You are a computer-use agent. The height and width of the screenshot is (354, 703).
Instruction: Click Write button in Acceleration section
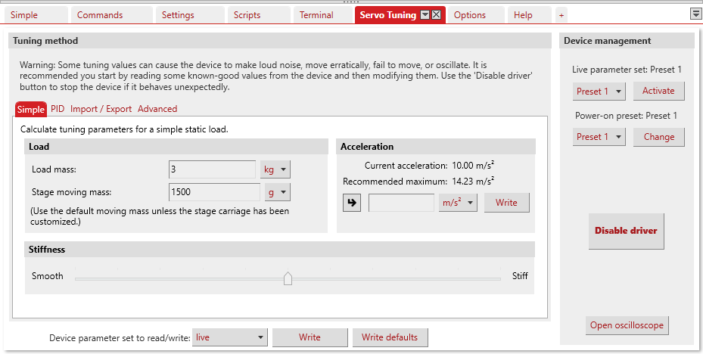[506, 203]
